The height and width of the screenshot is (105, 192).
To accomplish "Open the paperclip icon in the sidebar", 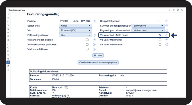I will (8, 59).
